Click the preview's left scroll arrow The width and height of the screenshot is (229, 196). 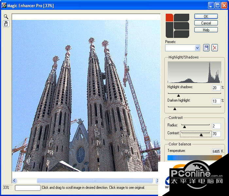click(14, 180)
